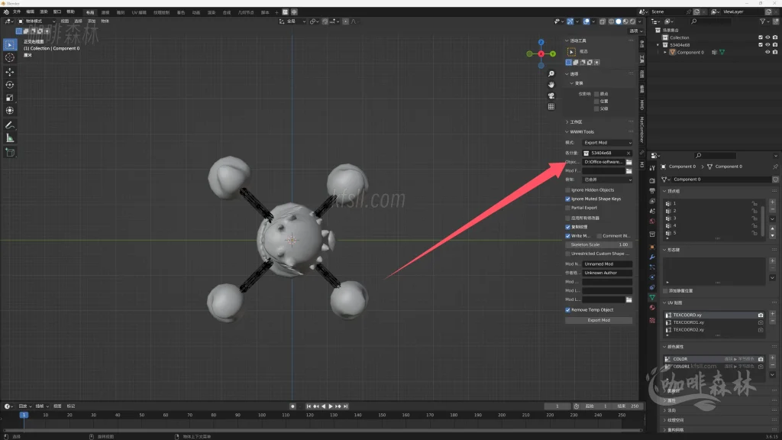Select the Move tool in left toolbar

[x=10, y=71]
